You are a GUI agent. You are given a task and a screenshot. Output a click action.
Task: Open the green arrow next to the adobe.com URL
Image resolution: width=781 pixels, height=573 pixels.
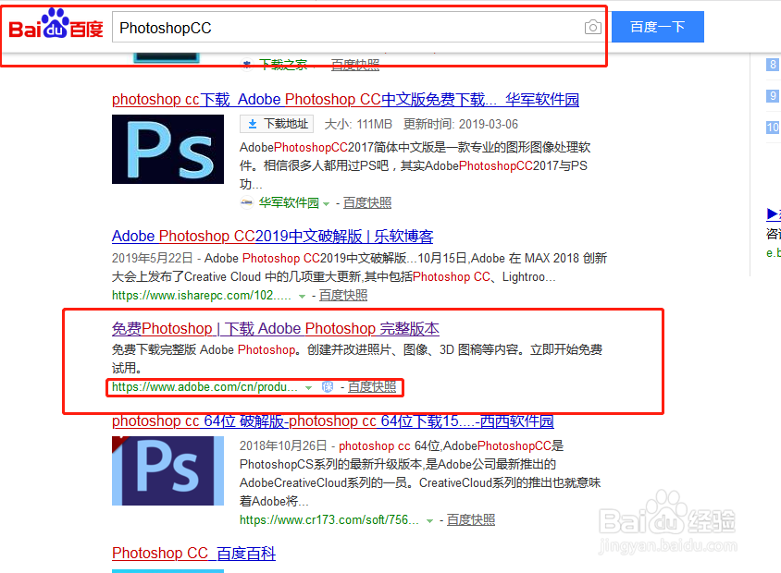308,387
